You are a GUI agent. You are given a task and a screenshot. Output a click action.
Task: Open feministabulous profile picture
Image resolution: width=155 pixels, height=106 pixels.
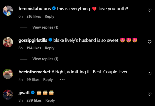(x=8, y=11)
